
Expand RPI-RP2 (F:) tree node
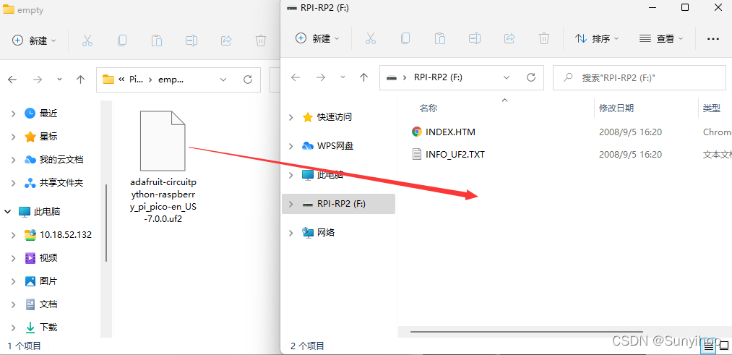click(x=291, y=204)
